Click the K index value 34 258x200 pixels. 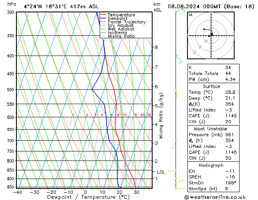[228, 67]
